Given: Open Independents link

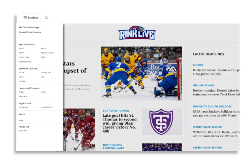Looking at the screenshot, I should tap(25, 62).
